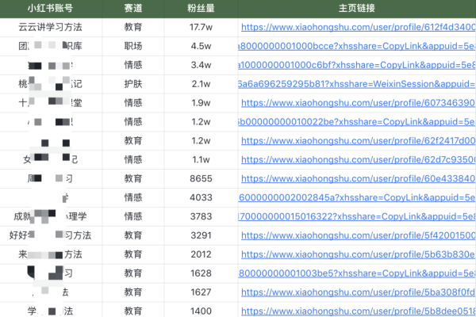
Task: Select the 4.5w follower count cell
Action: 201,46
